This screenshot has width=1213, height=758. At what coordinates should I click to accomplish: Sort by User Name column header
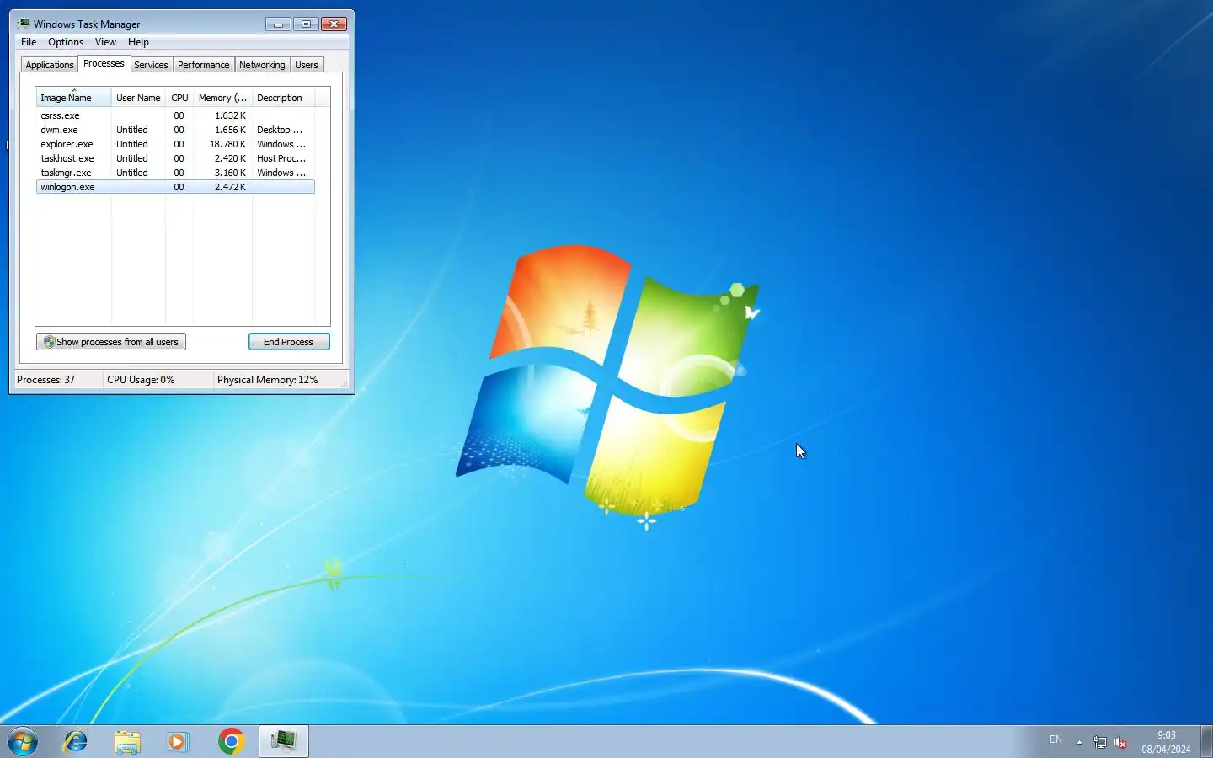click(x=138, y=98)
